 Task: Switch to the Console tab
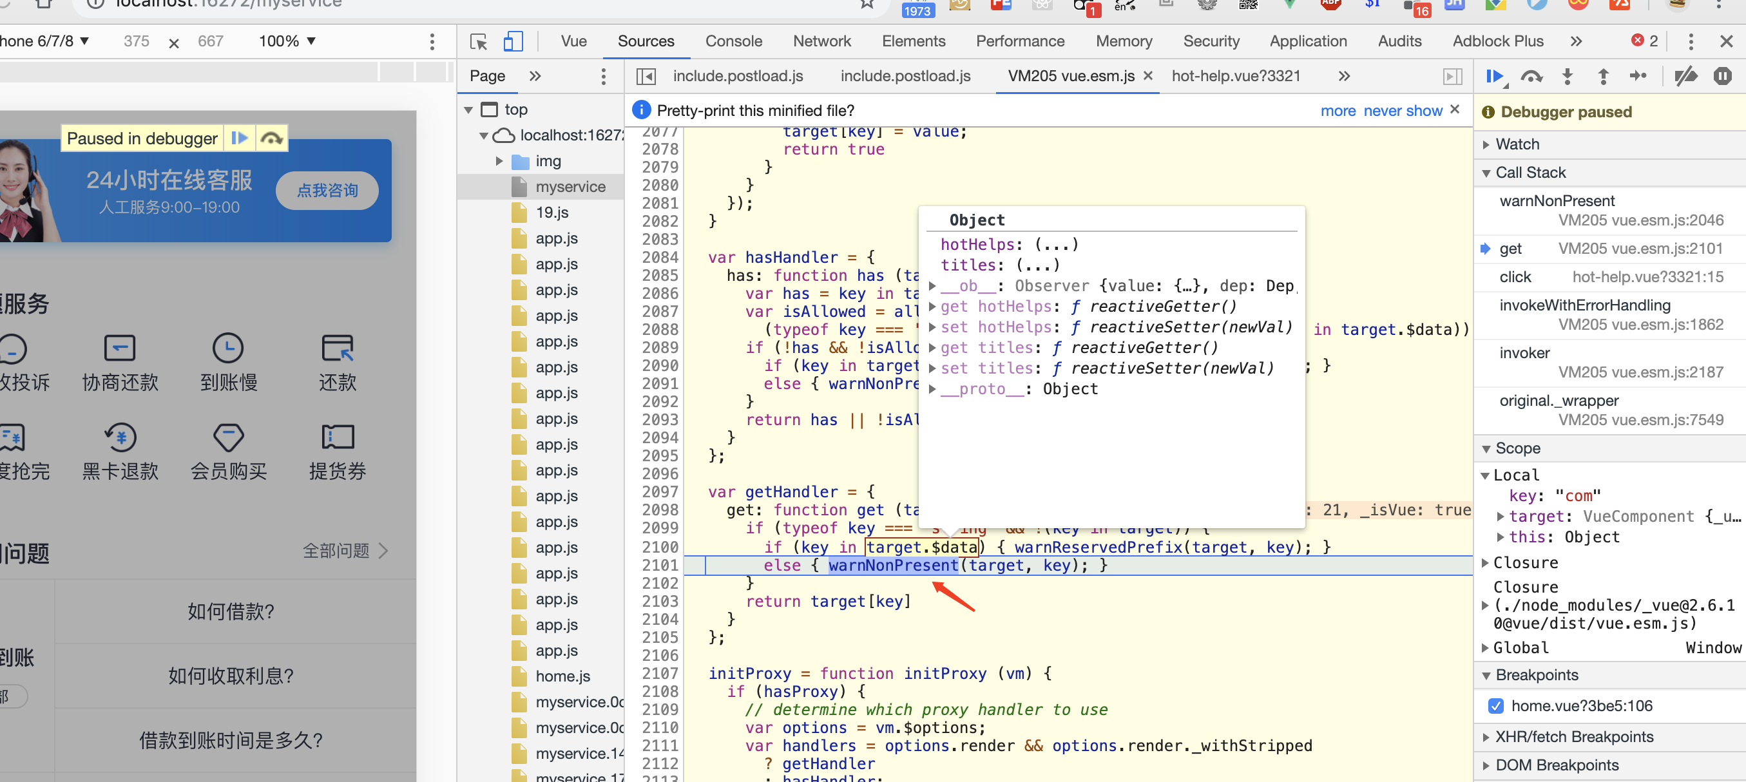(733, 41)
